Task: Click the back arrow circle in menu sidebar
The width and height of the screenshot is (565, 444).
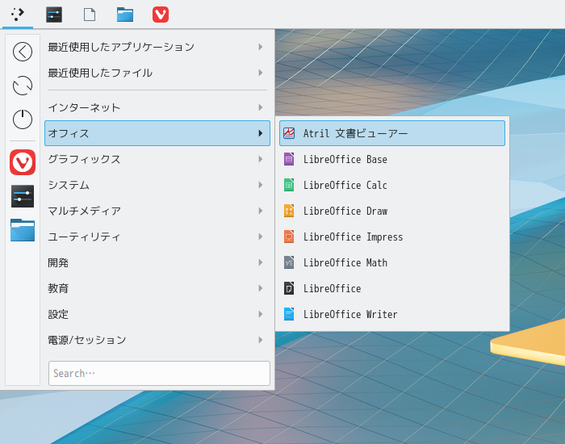Action: tap(23, 52)
